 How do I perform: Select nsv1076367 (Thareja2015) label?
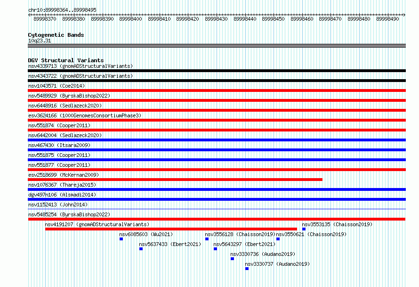62,185
